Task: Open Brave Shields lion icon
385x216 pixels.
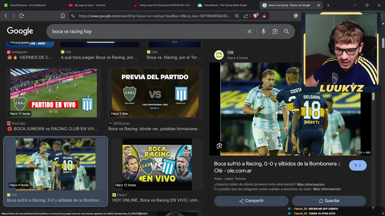Action: pyautogui.click(x=255, y=16)
